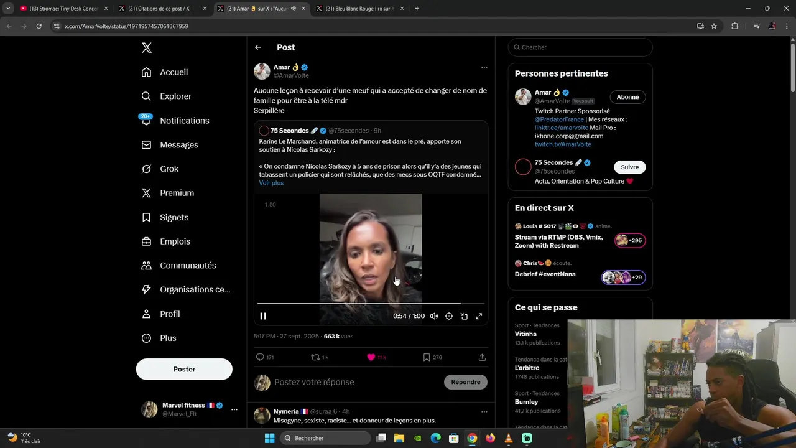796x448 pixels.
Task: Open the linktr.ee/amarvolte link
Action: [x=561, y=128]
